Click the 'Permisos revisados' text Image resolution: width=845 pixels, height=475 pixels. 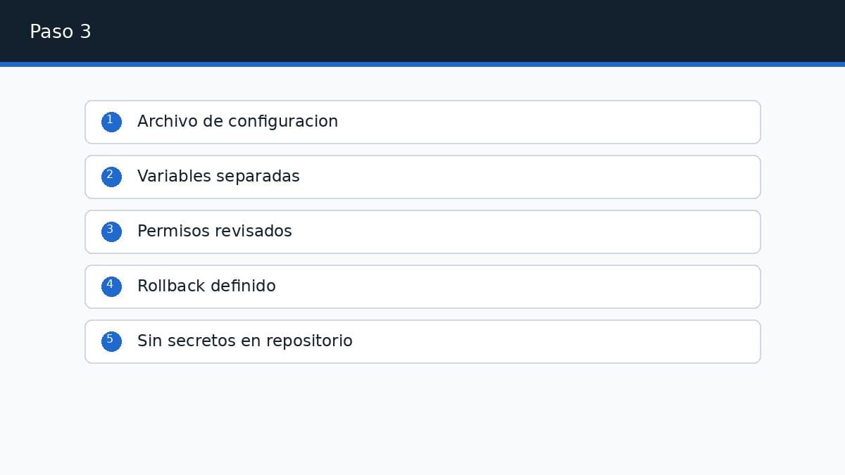[x=214, y=232]
